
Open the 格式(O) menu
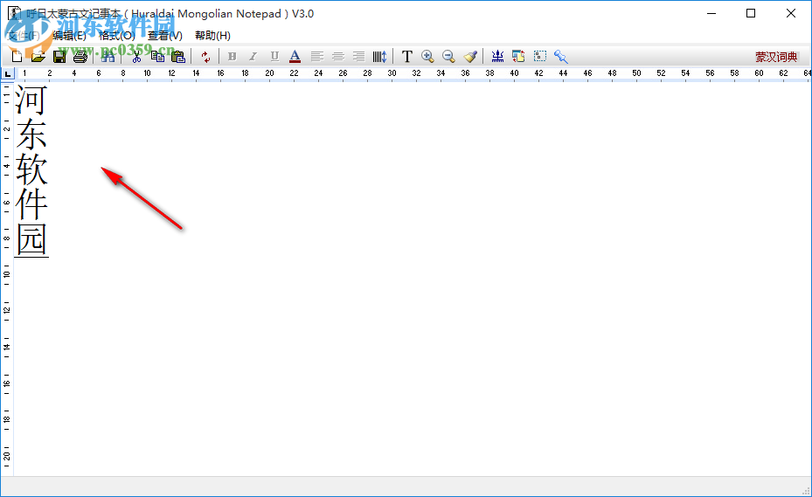[116, 35]
